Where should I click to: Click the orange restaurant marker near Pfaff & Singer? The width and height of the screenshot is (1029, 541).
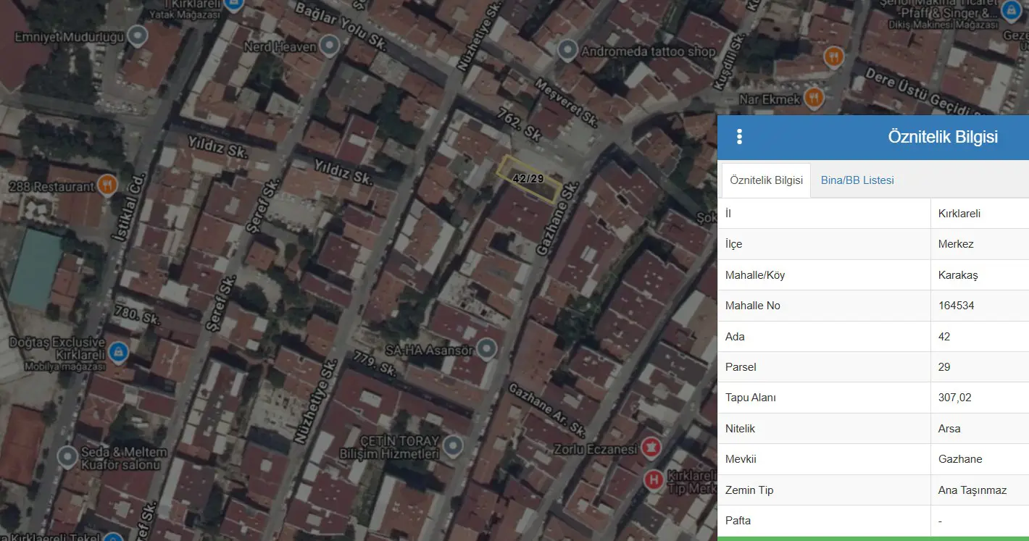tap(835, 56)
